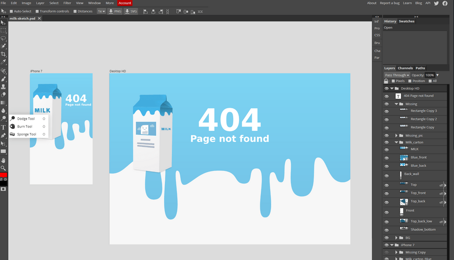
Task: Export as PNG button
Action: point(115,11)
